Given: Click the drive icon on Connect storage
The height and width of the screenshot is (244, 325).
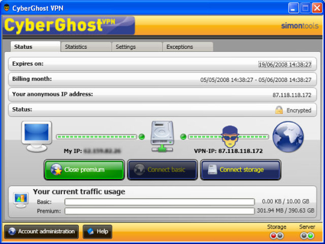Looking at the screenshot, I should point(212,170).
